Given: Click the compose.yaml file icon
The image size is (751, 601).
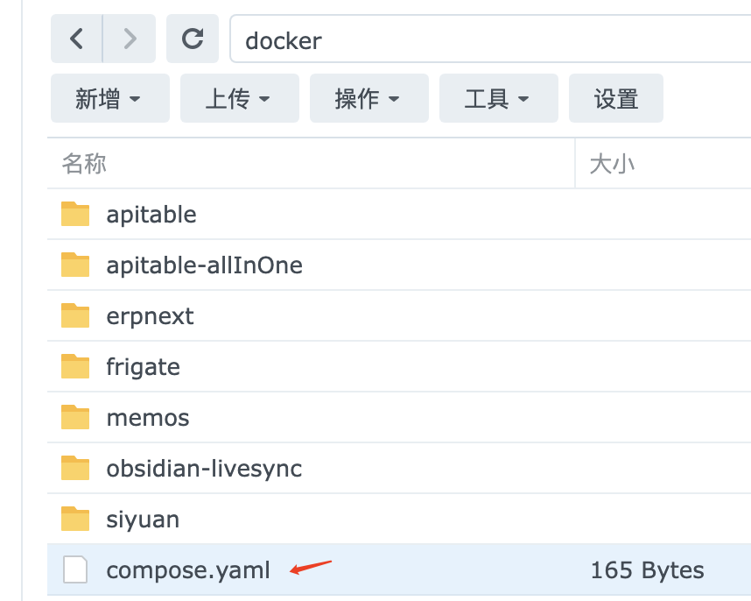Looking at the screenshot, I should pyautogui.click(x=75, y=570).
